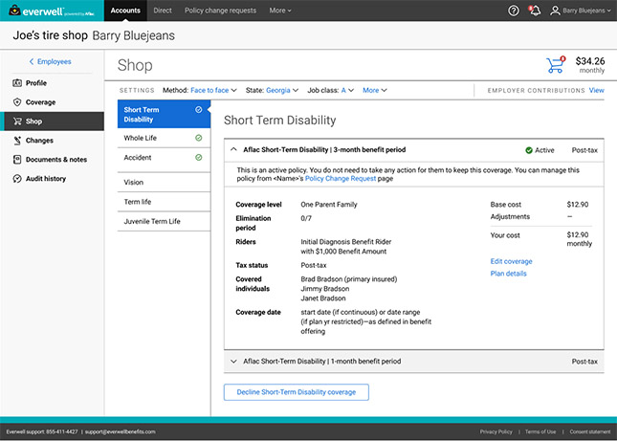The height and width of the screenshot is (441, 617).
Task: Open the Accounts tab
Action: pos(125,11)
